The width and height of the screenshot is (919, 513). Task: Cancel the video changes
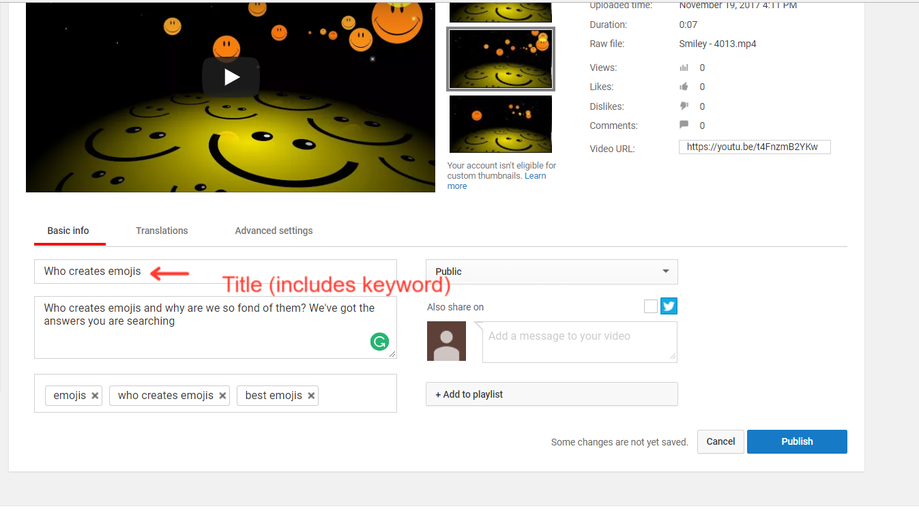tap(720, 441)
